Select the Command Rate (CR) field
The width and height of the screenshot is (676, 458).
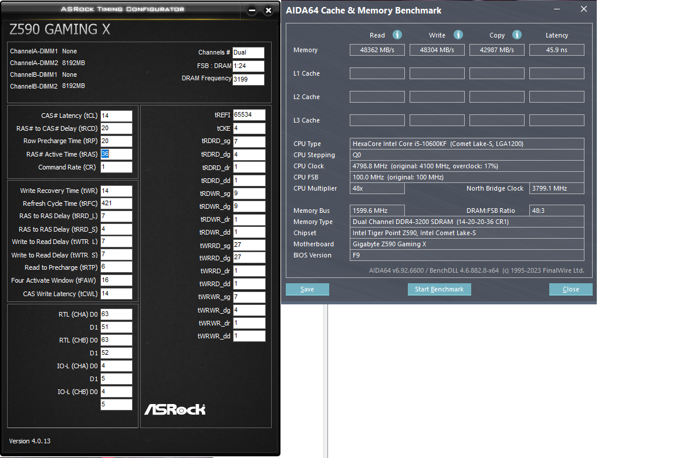116,167
